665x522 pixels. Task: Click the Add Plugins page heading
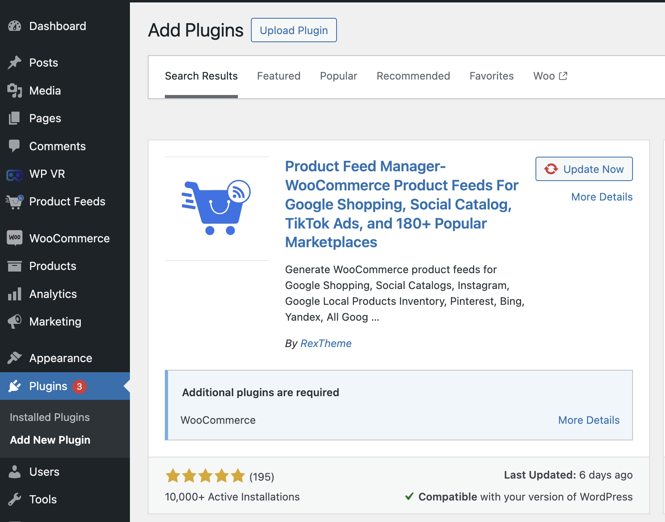pyautogui.click(x=196, y=30)
